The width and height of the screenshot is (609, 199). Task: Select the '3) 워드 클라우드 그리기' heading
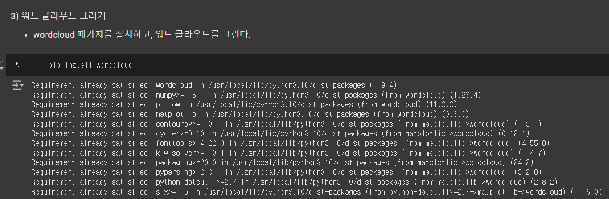click(58, 16)
